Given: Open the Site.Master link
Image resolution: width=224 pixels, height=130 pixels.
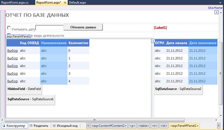Looking at the screenshot, I should tap(215, 8).
